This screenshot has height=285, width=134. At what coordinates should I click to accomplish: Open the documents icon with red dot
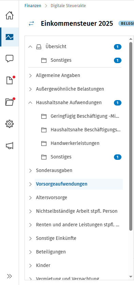click(10, 80)
